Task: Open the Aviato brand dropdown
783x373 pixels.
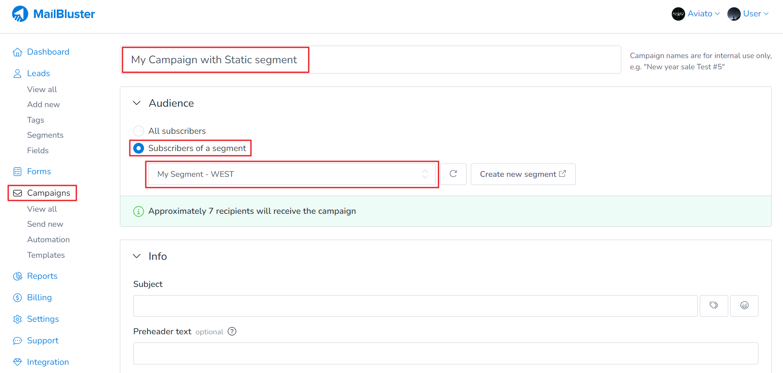Action: click(x=695, y=14)
